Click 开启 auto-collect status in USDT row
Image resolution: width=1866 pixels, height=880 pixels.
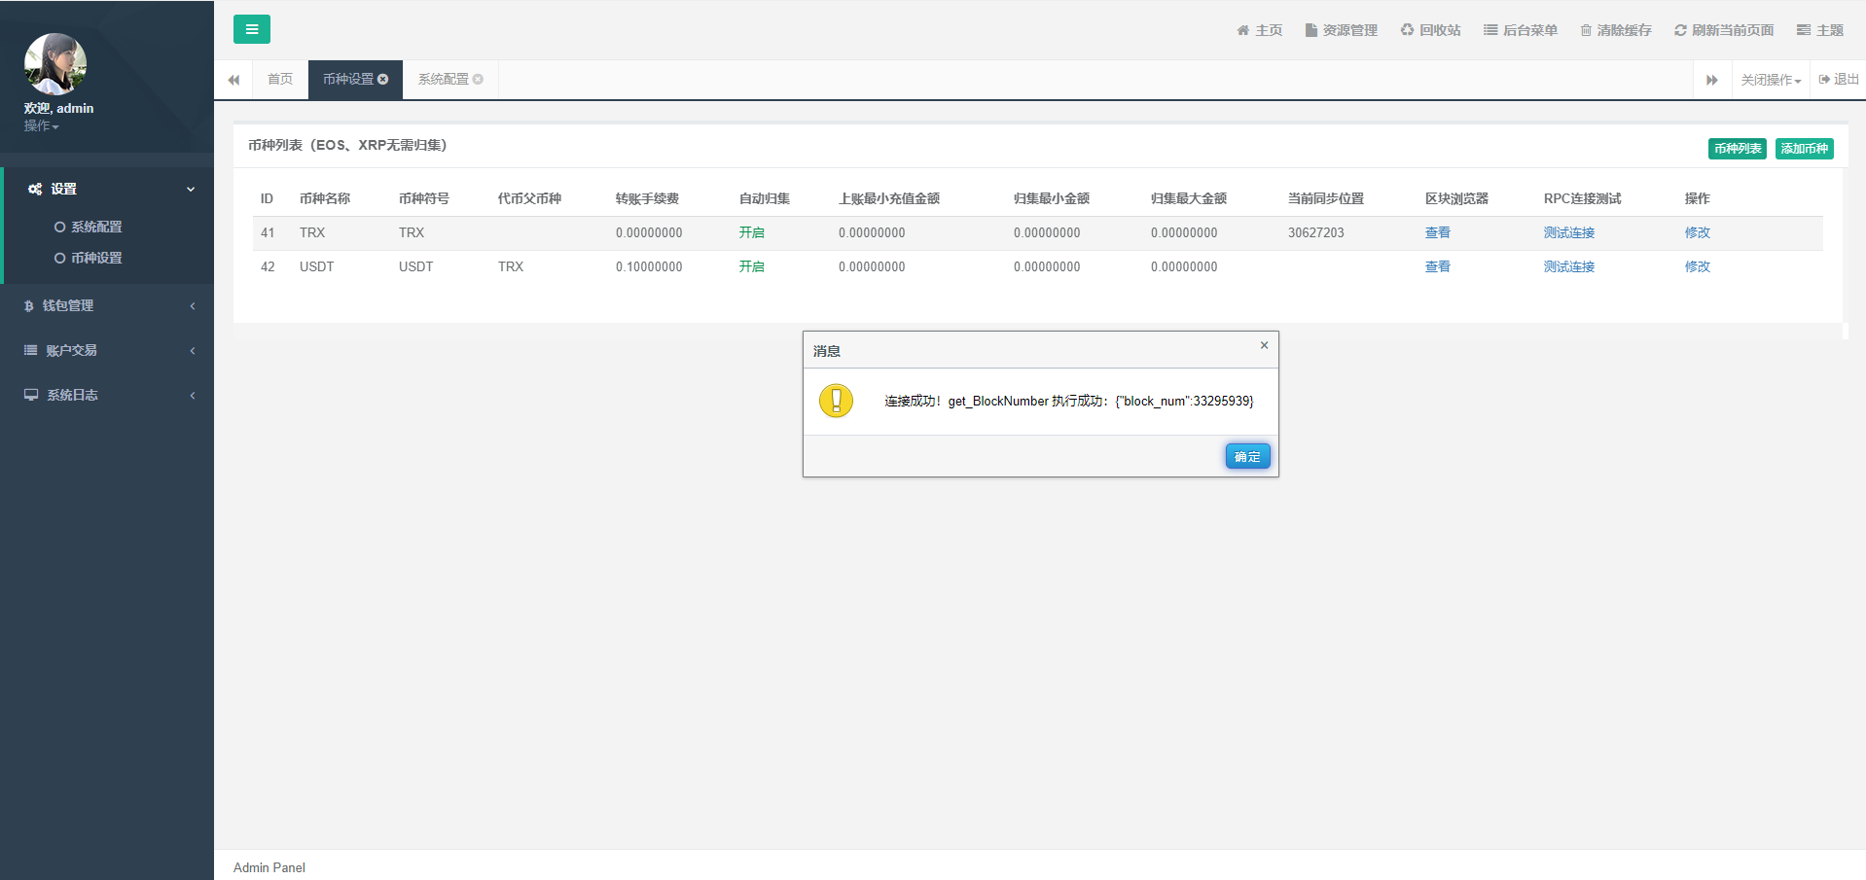pyautogui.click(x=752, y=266)
